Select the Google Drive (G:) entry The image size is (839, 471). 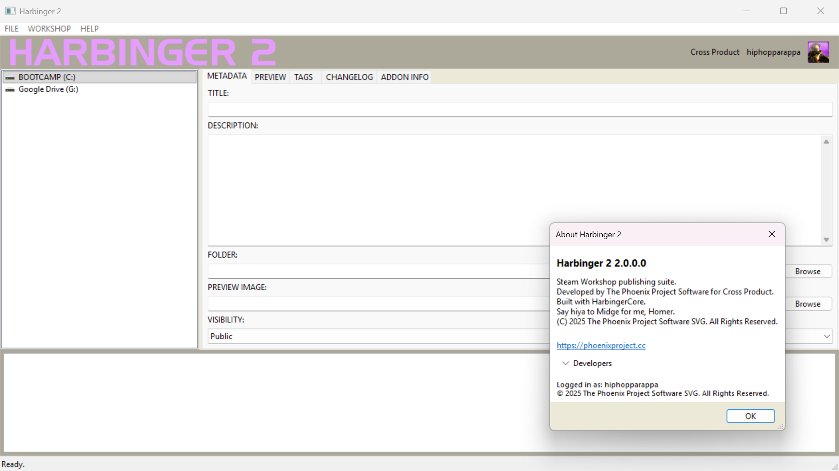(x=48, y=89)
